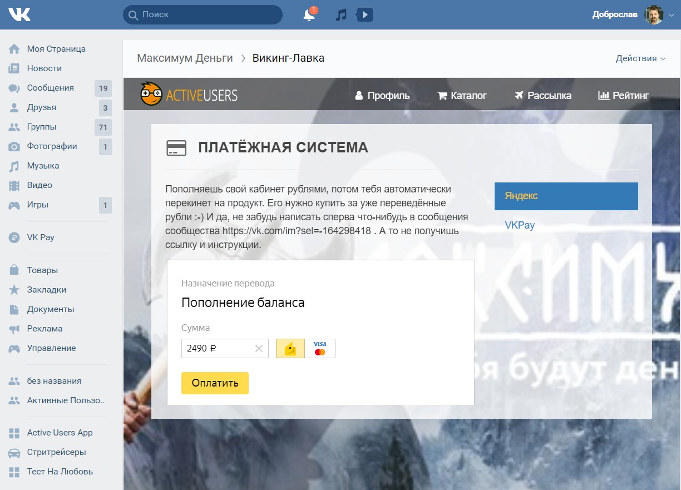Choose Visa/Mastercard card payment option
Image resolution: width=681 pixels, height=490 pixels.
[x=320, y=349]
